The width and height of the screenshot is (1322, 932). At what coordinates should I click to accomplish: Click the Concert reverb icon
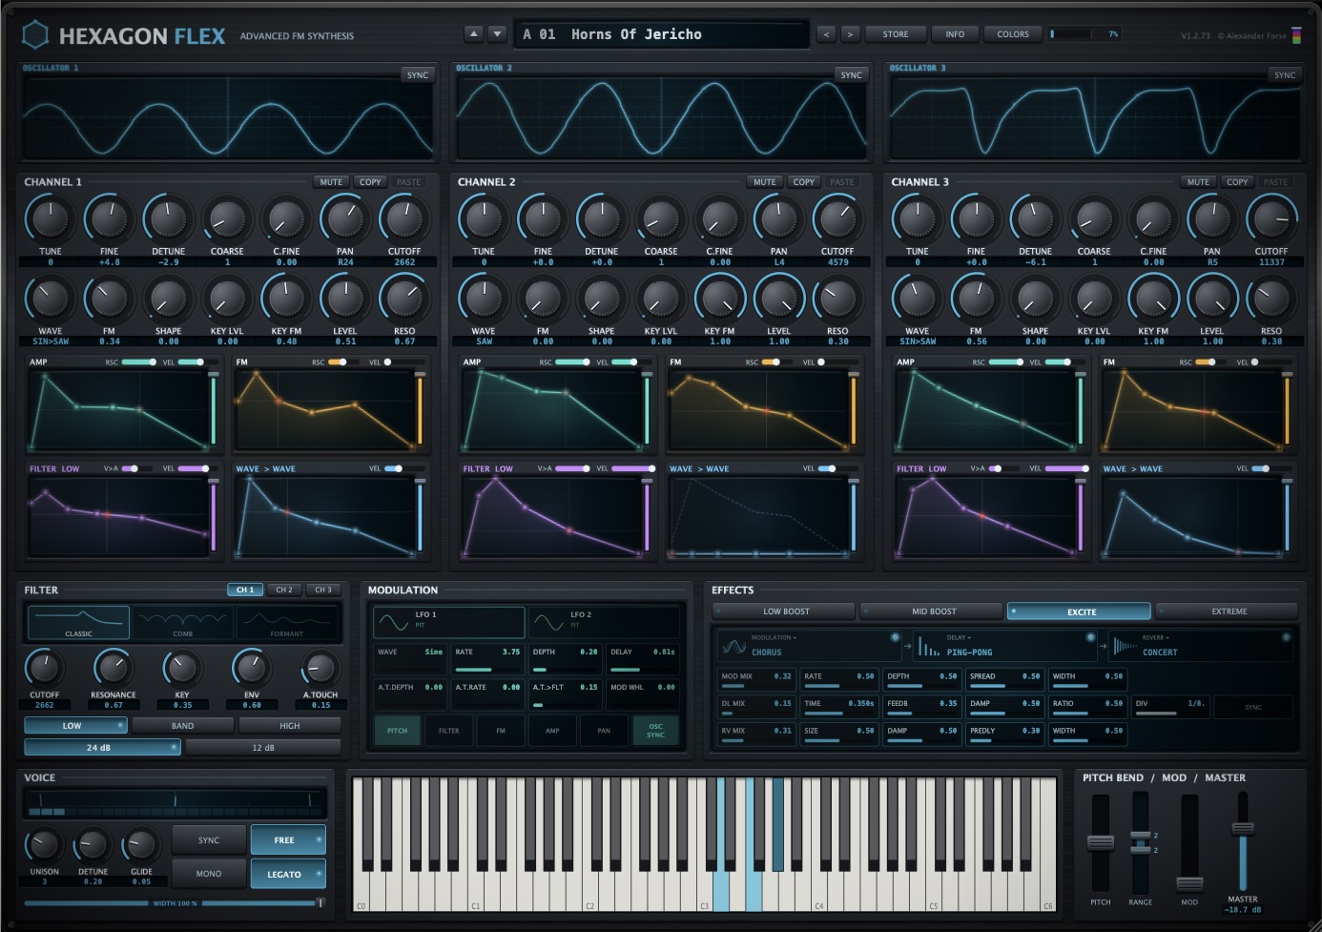(x=1125, y=646)
